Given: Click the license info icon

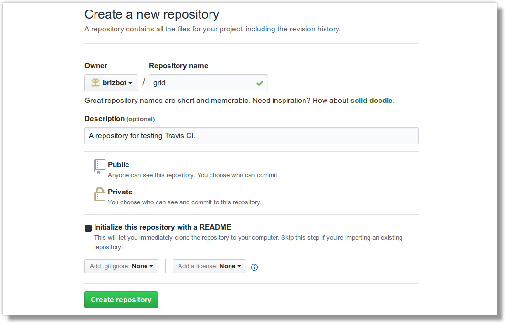Looking at the screenshot, I should 254,267.
